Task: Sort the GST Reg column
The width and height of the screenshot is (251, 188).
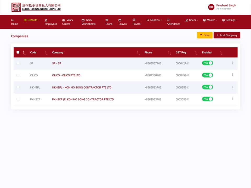Action: [196, 53]
